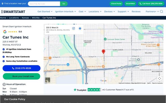Click '#1 Customer Rated 4.7 out of 5'
Screen dimensions: 166x103
pos(118,90)
